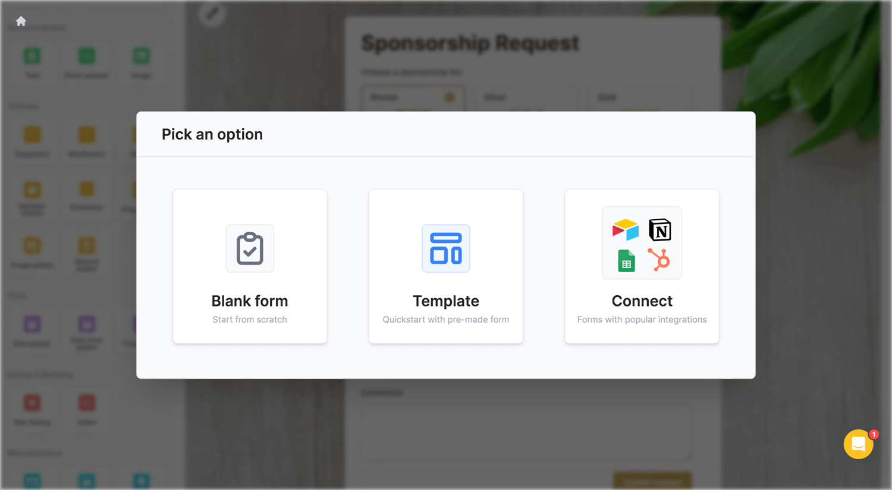Select the Bronze sponsorship tier option
892x490 pixels.
click(413, 97)
